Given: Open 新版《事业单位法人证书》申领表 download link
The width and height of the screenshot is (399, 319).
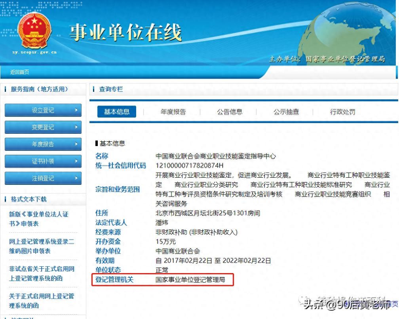Looking at the screenshot, I should (39, 219).
